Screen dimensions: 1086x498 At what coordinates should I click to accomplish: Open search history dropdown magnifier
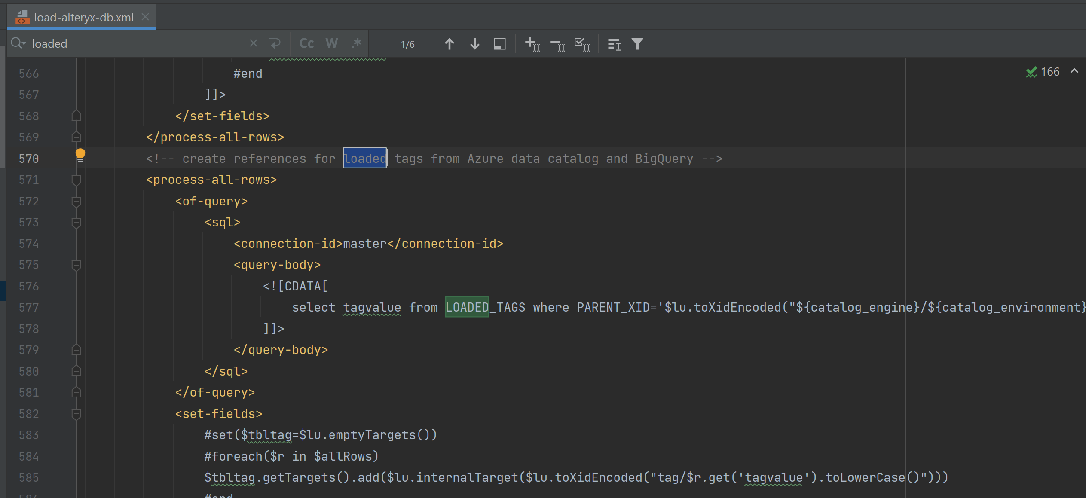[x=18, y=43]
